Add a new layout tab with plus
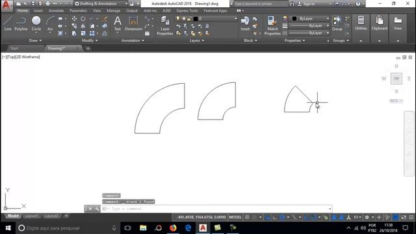 click(x=66, y=216)
